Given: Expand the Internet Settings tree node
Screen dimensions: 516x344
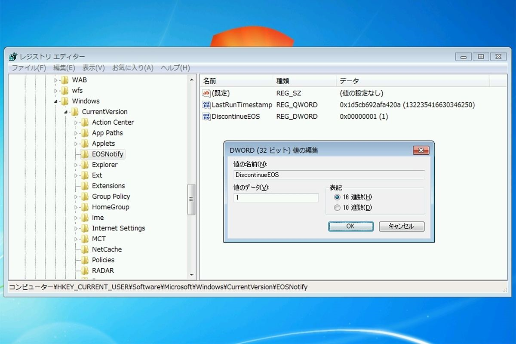Looking at the screenshot, I should click(x=76, y=228).
